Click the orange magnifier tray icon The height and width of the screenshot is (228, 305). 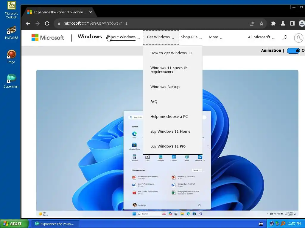[x=283, y=224]
